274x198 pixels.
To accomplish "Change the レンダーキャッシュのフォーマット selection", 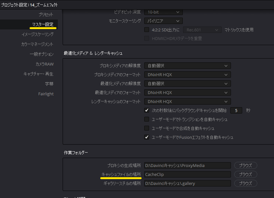I will click(x=187, y=101).
